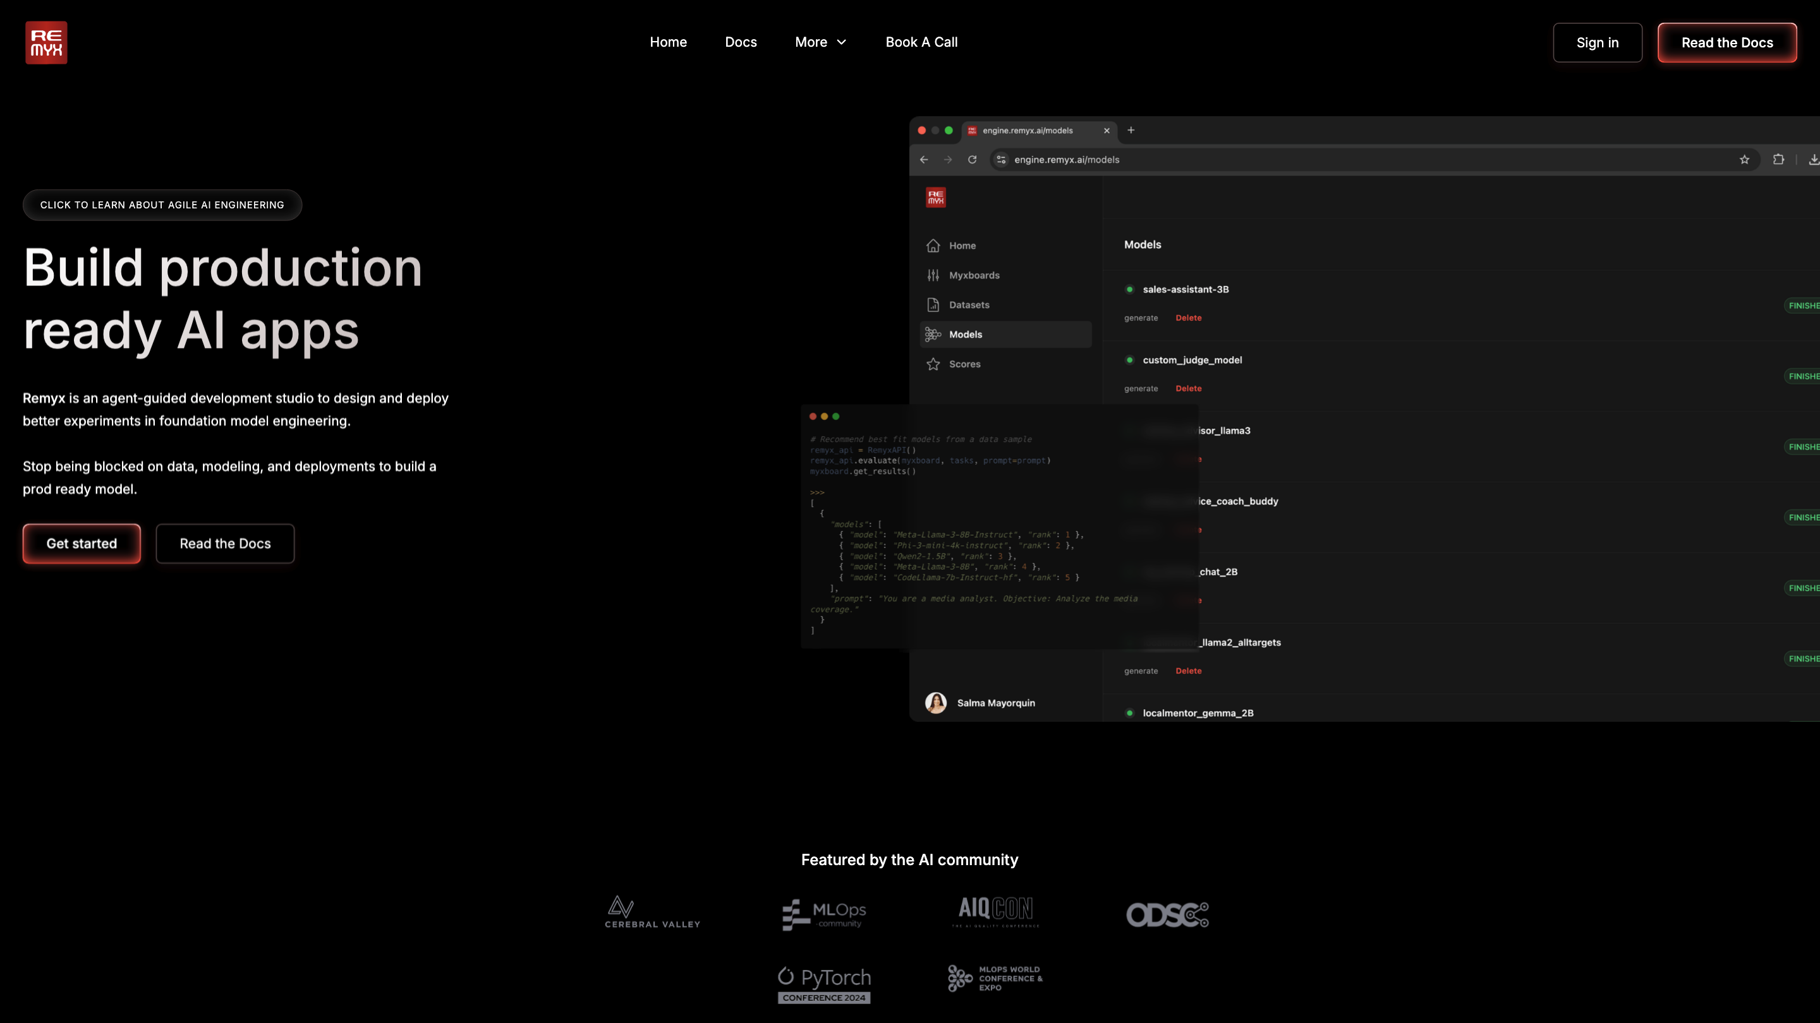Click Salma Mayorquin's avatar
Viewport: 1820px width, 1023px height.
tap(935, 702)
